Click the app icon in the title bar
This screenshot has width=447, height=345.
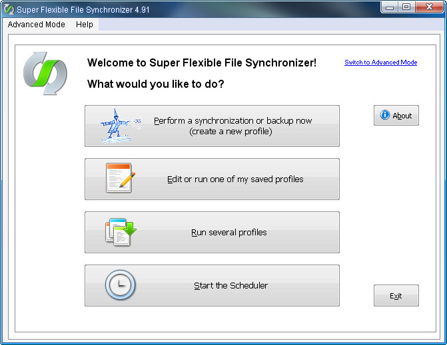tap(9, 9)
